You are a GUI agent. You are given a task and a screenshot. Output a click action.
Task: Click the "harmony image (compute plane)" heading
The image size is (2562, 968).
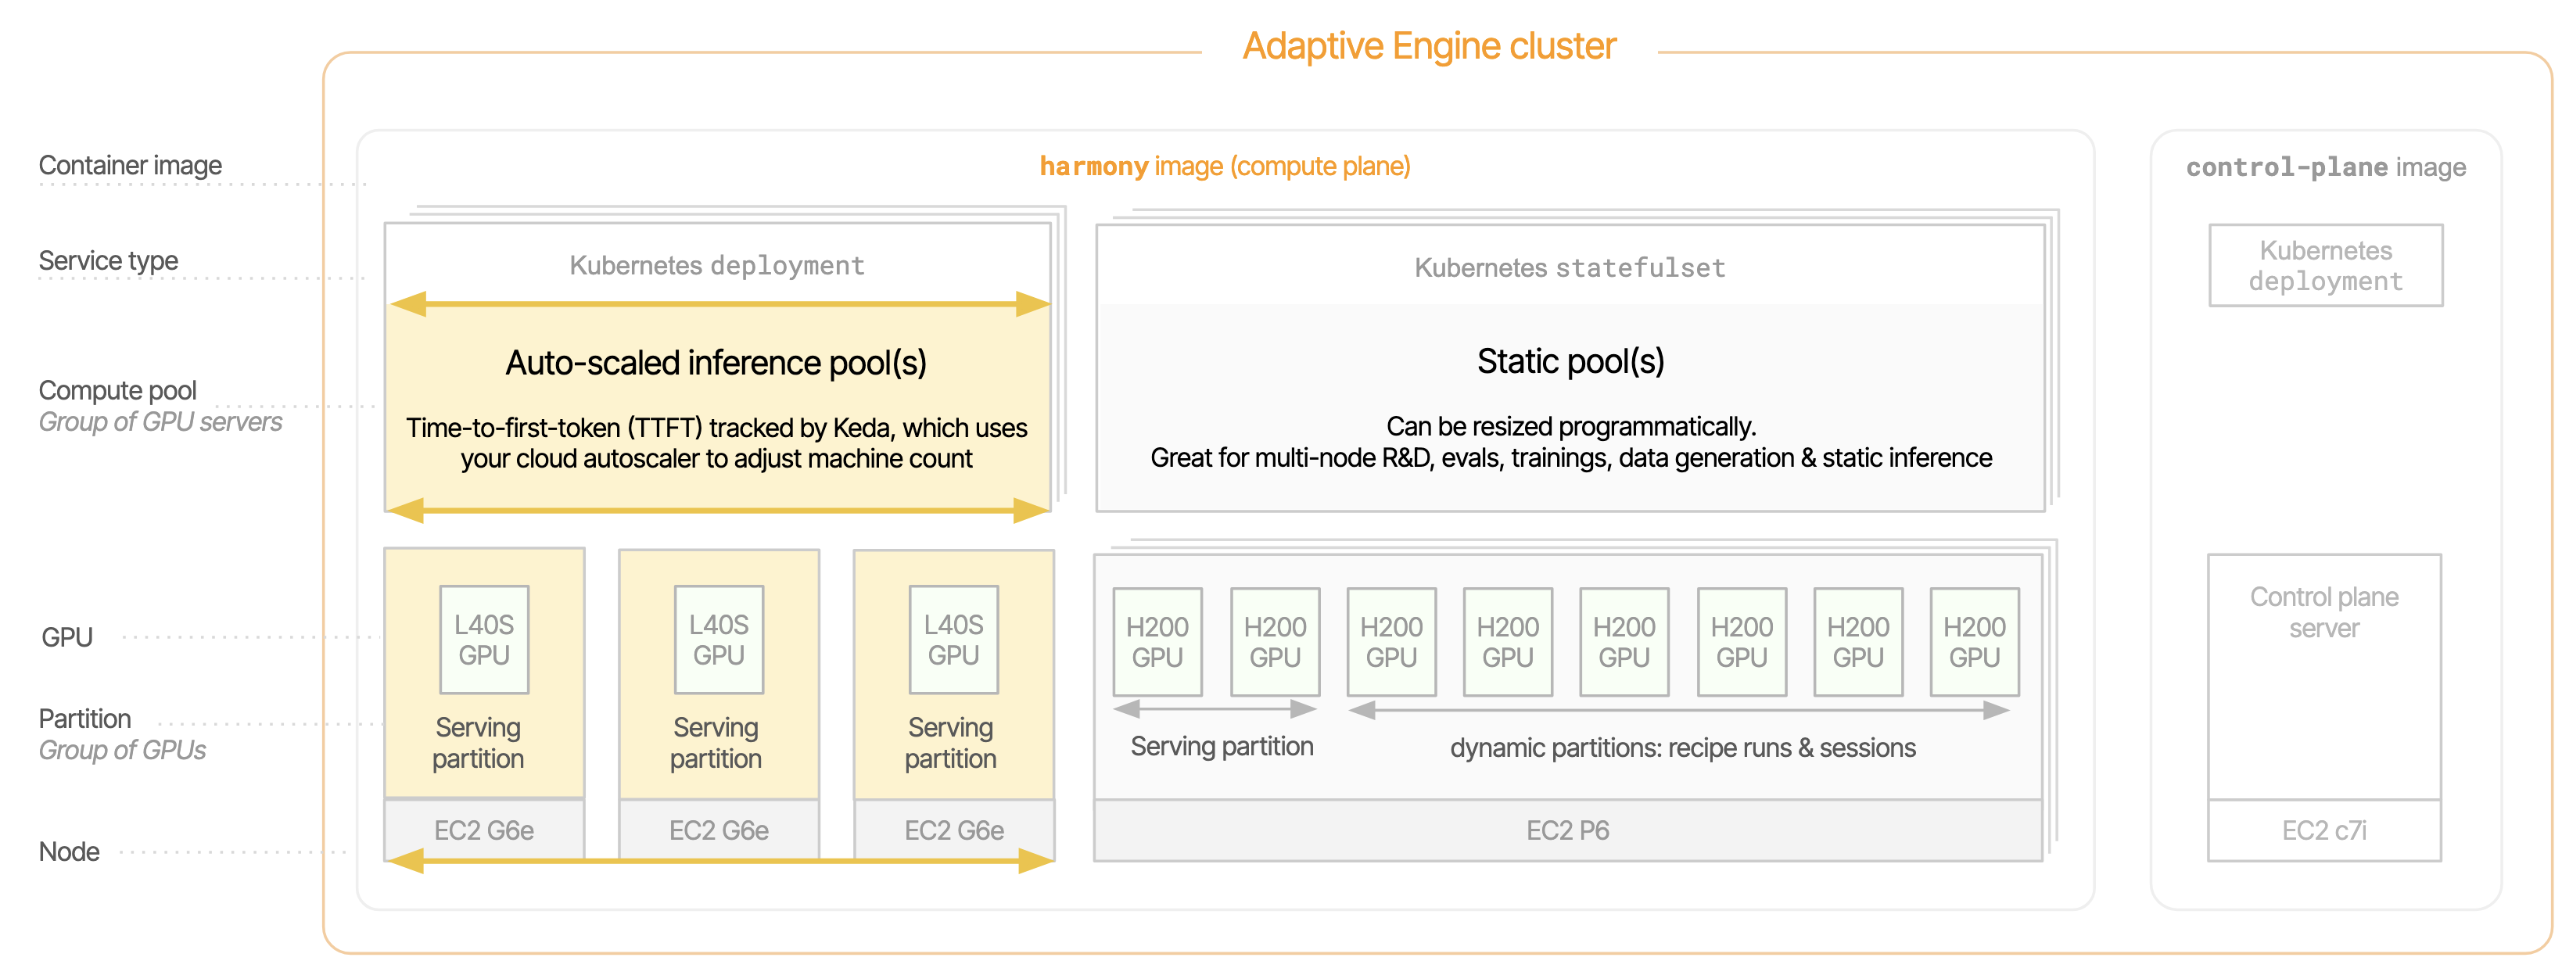click(1225, 166)
